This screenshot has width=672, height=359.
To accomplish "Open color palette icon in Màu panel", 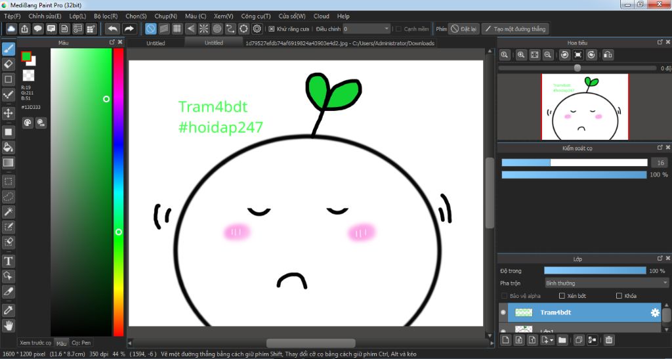I will [x=28, y=123].
